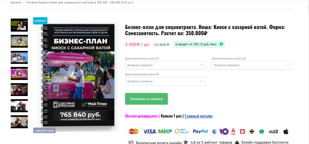Screen dimensions: 309x144
Task: Click the red Alfa-Bank logo
Action: (x=233, y=132)
